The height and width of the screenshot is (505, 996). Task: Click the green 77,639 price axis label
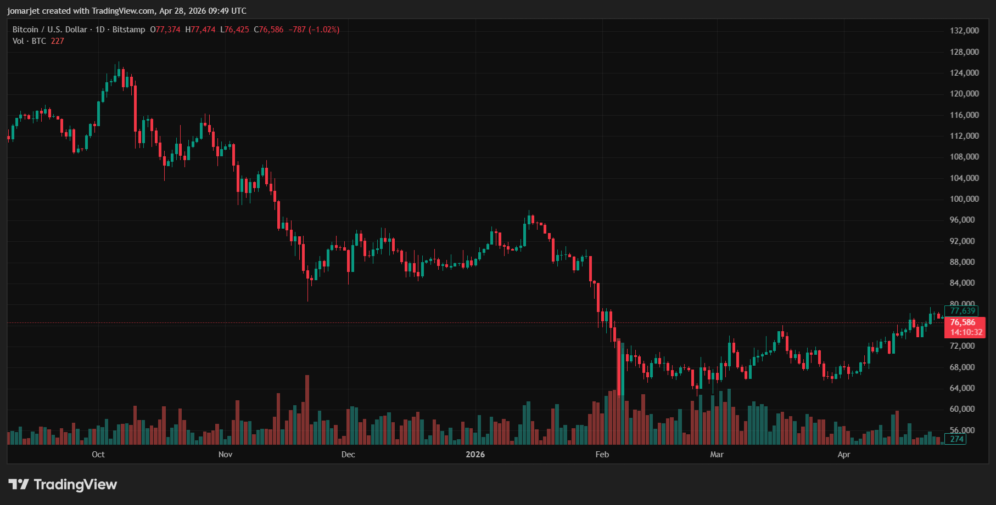(x=963, y=311)
